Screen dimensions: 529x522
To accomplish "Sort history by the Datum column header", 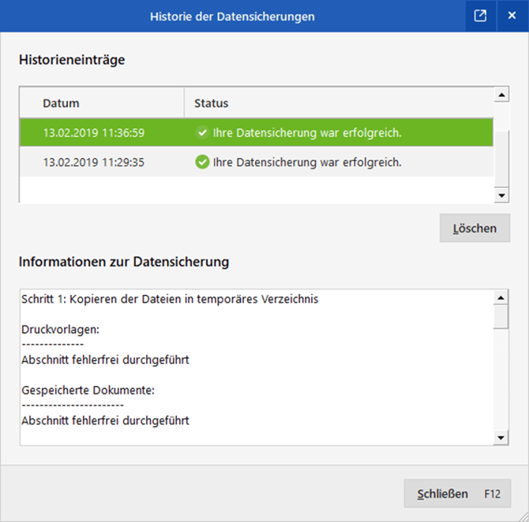I will (62, 104).
